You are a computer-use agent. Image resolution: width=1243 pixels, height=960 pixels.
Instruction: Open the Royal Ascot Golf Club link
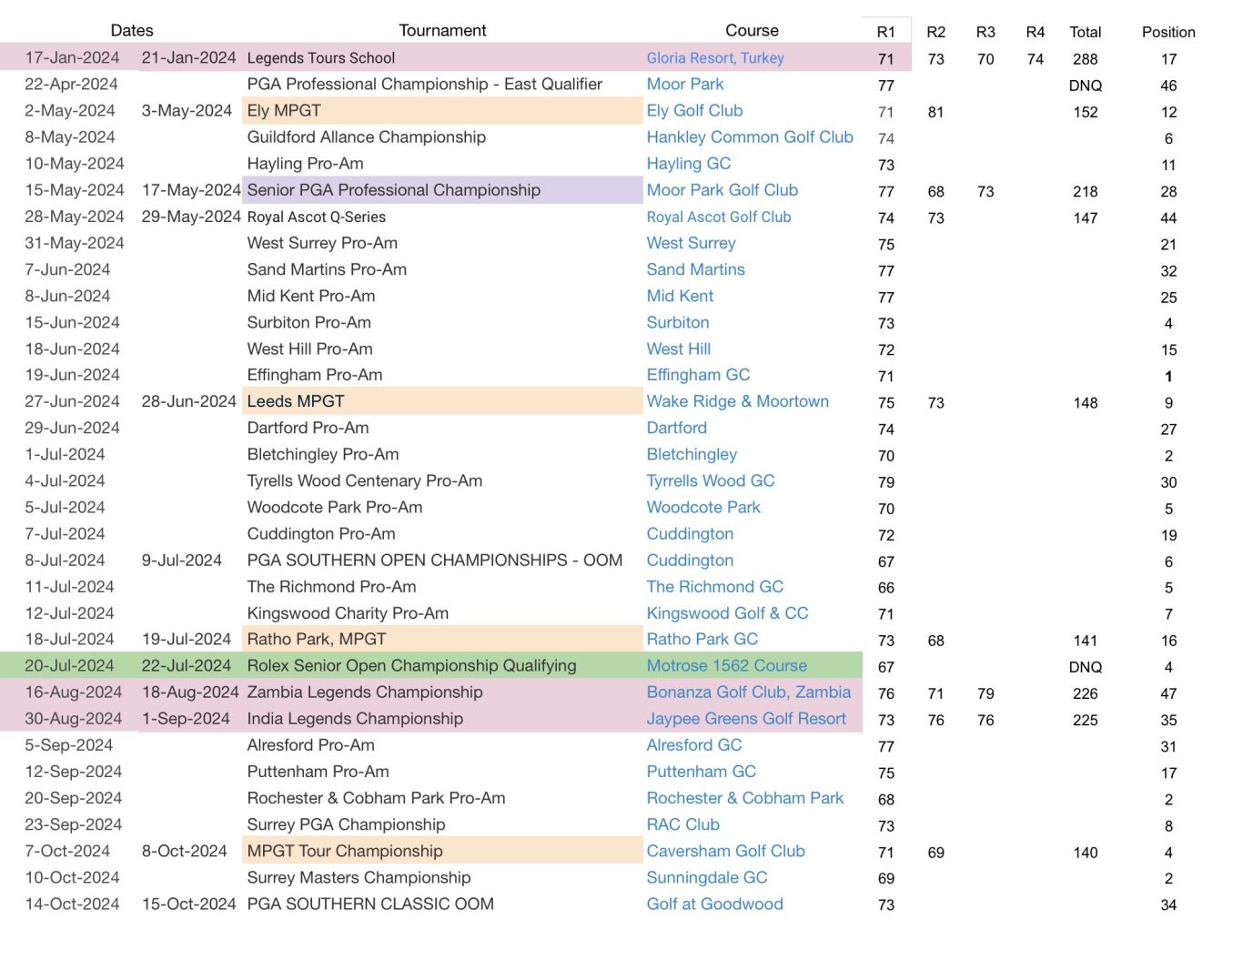click(x=719, y=217)
